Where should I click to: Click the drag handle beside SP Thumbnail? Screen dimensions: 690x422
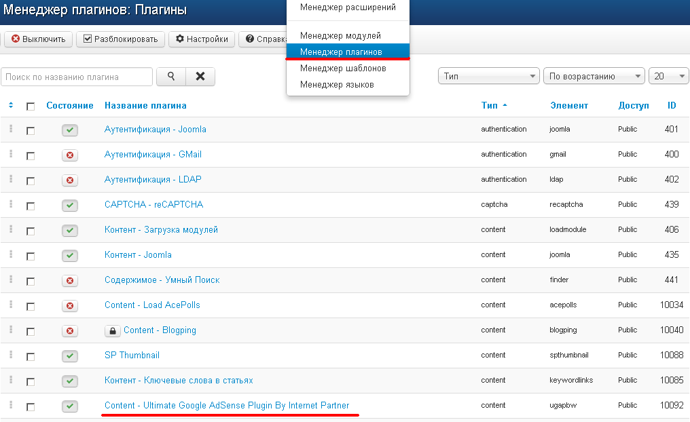click(11, 355)
